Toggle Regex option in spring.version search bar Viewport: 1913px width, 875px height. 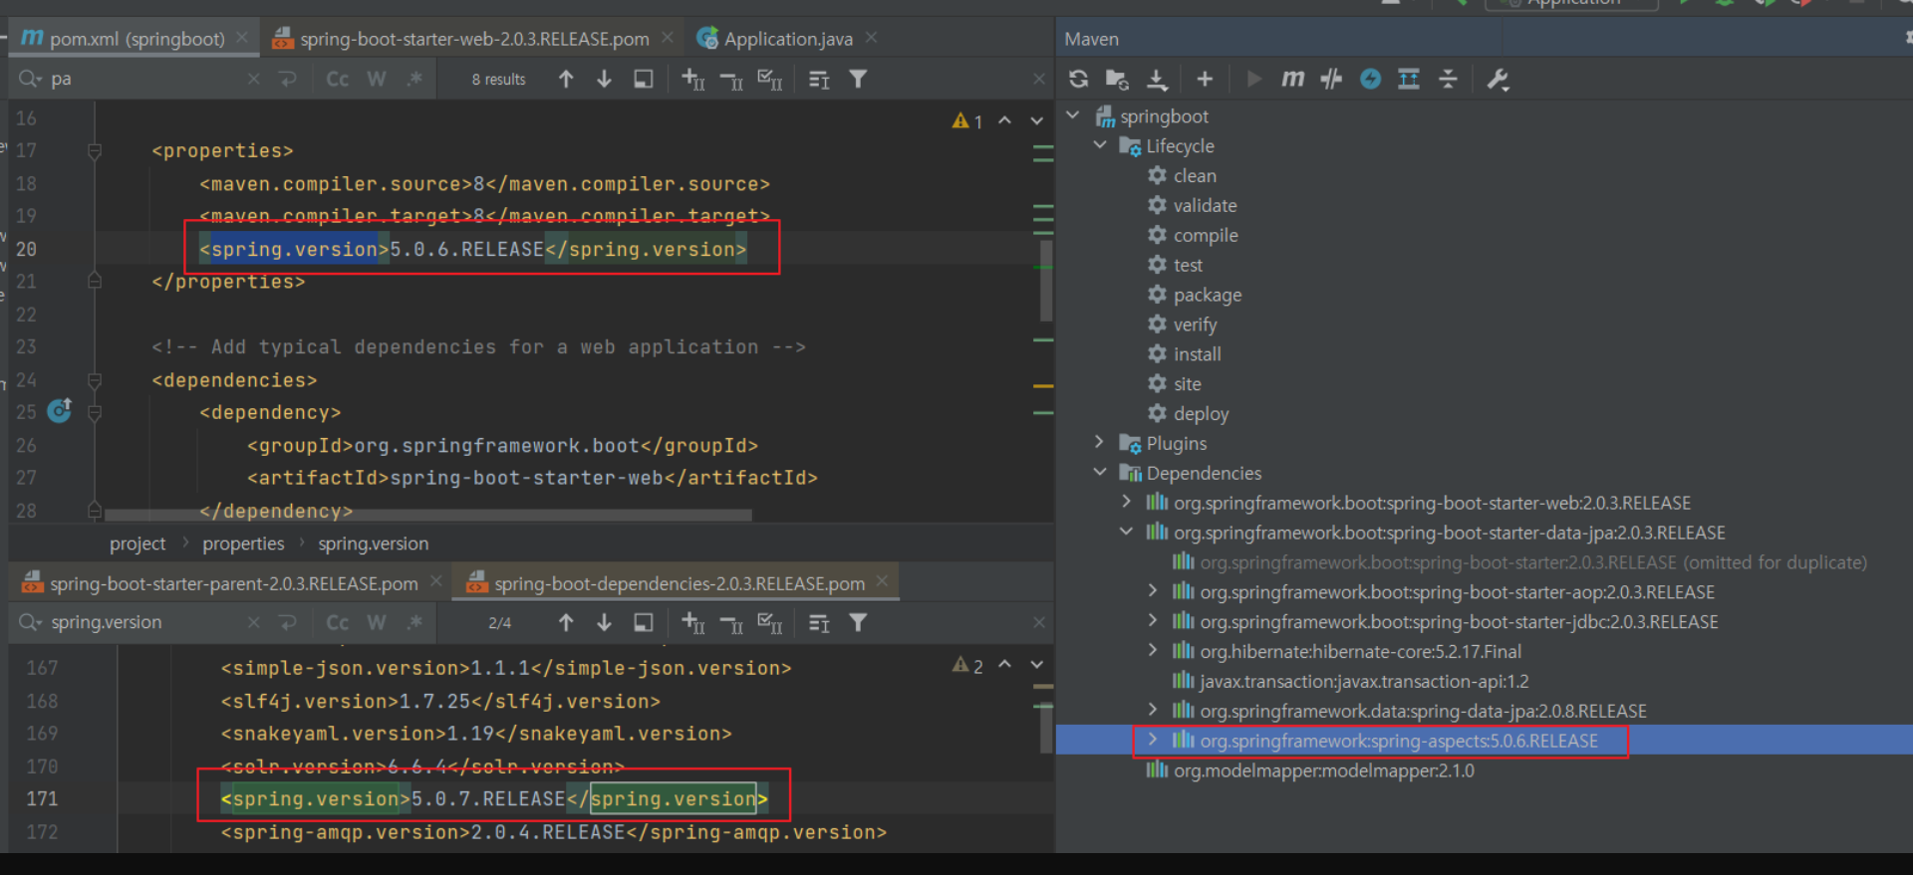(414, 622)
